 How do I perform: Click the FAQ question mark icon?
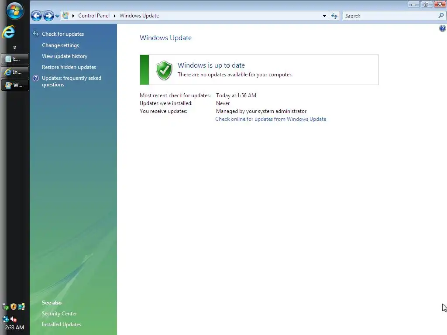point(36,78)
